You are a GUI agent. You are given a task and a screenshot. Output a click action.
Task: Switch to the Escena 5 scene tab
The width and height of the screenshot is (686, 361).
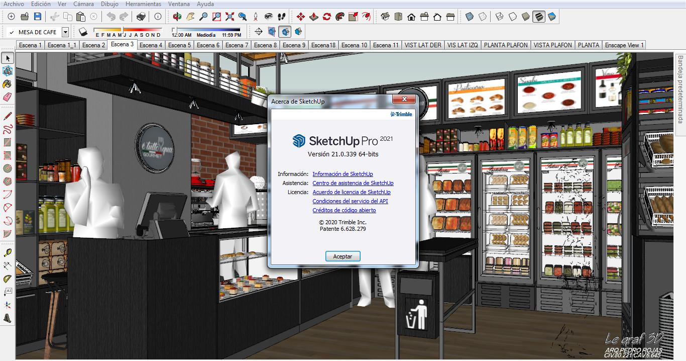(180, 45)
